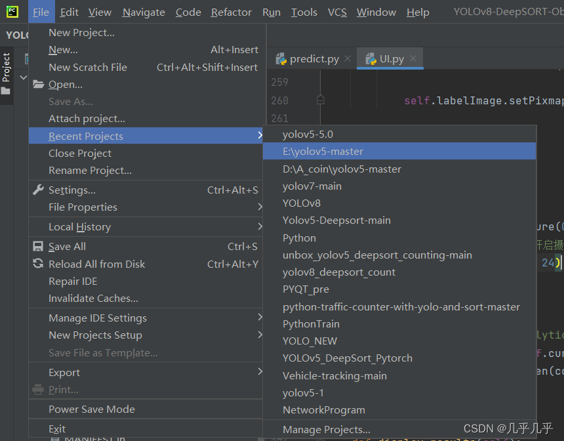
Task: Click the fold marker beside line 260
Action: [x=321, y=100]
